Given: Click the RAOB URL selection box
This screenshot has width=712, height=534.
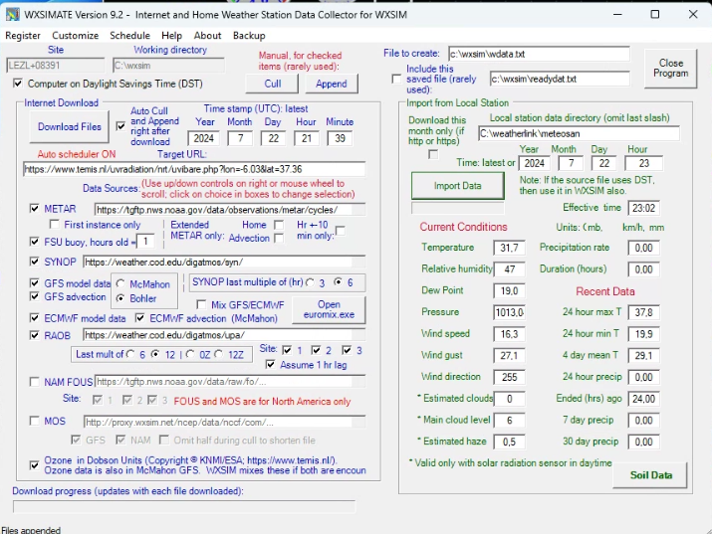Looking at the screenshot, I should pyautogui.click(x=224, y=335).
